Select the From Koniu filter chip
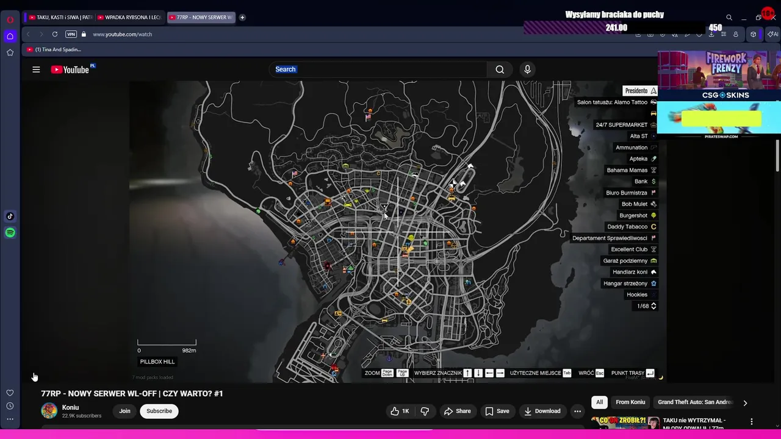The height and width of the screenshot is (439, 781). (x=630, y=402)
